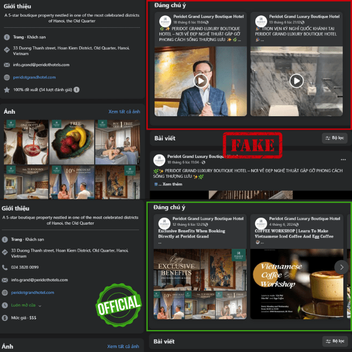Open peridotgrandhotel.com link in the fake page

tap(34, 77)
